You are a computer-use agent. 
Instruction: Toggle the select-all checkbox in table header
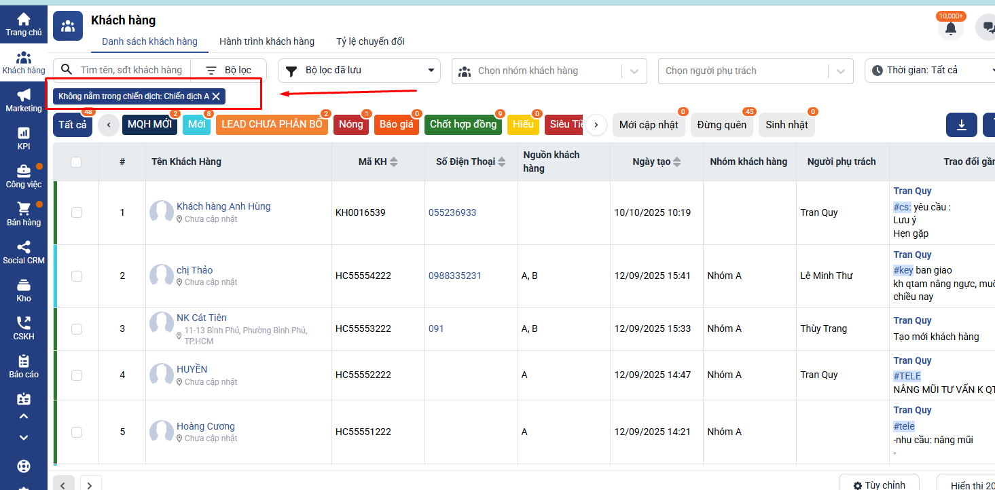coord(76,162)
